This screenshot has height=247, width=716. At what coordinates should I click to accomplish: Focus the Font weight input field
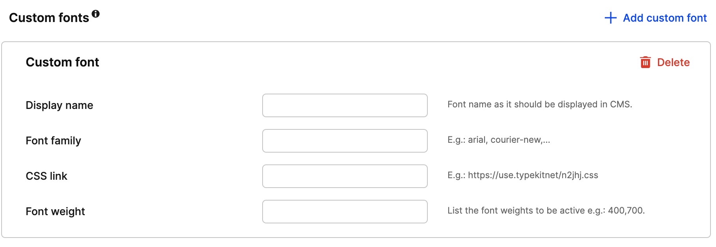345,212
